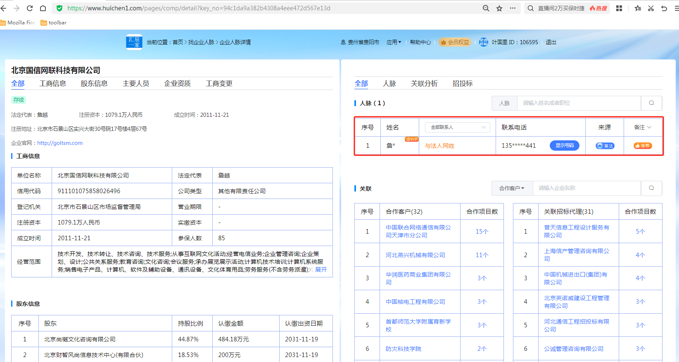Open the favorites star list icon
The height and width of the screenshot is (362, 679).
point(638,8)
